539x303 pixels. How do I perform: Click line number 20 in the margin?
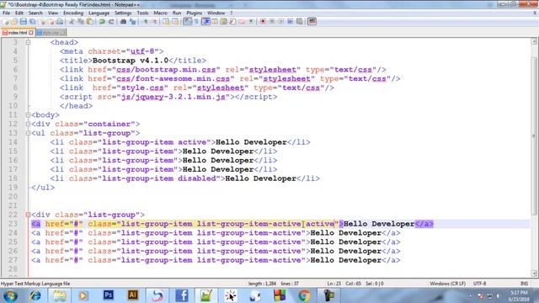[x=13, y=196]
